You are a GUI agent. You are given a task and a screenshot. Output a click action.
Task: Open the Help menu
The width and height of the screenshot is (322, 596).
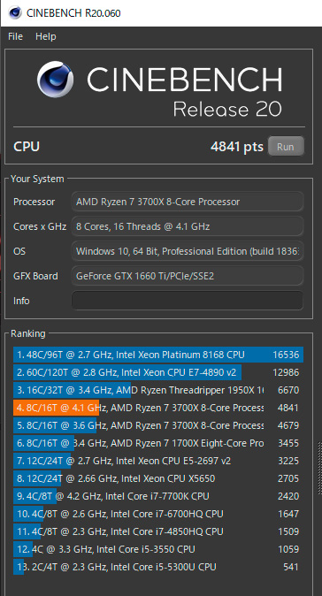[46, 36]
